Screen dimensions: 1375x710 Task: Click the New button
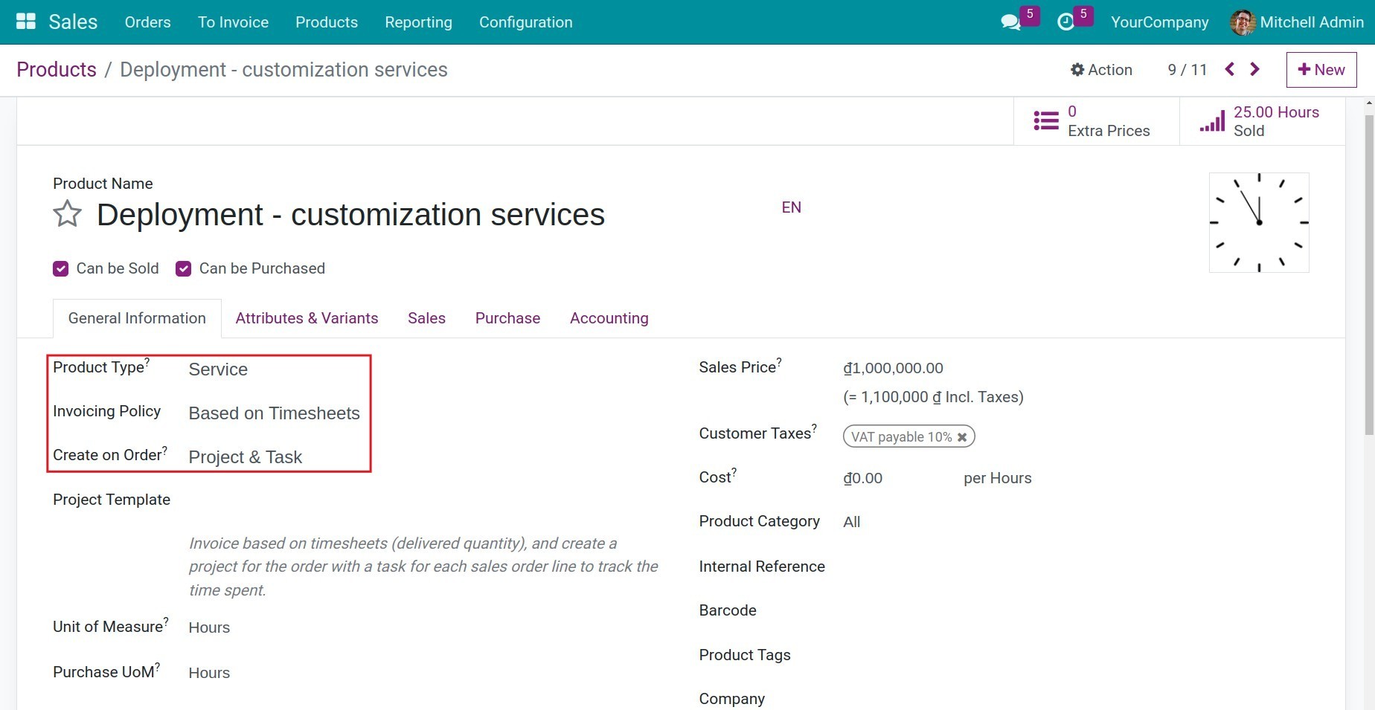pos(1321,69)
